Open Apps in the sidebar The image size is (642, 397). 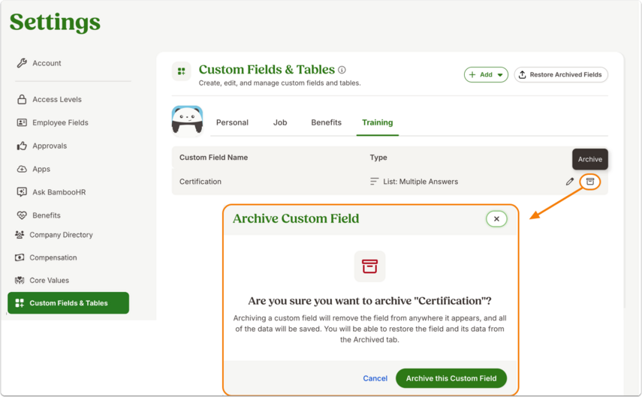[41, 169]
